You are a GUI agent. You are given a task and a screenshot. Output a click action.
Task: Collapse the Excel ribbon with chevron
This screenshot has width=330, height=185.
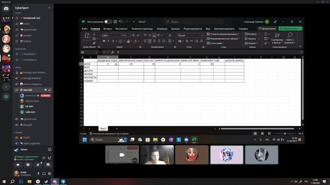tap(301, 46)
